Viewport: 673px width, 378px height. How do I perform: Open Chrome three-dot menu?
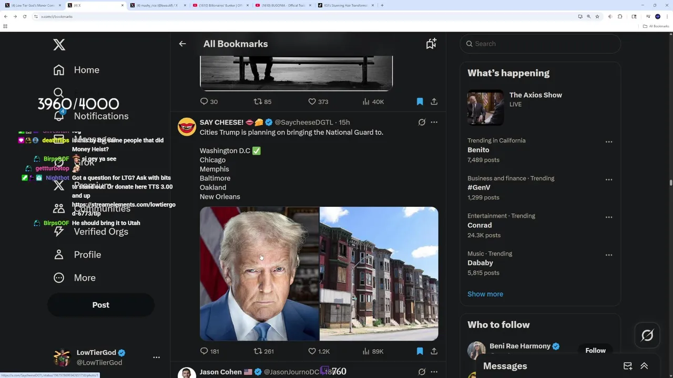(667, 16)
